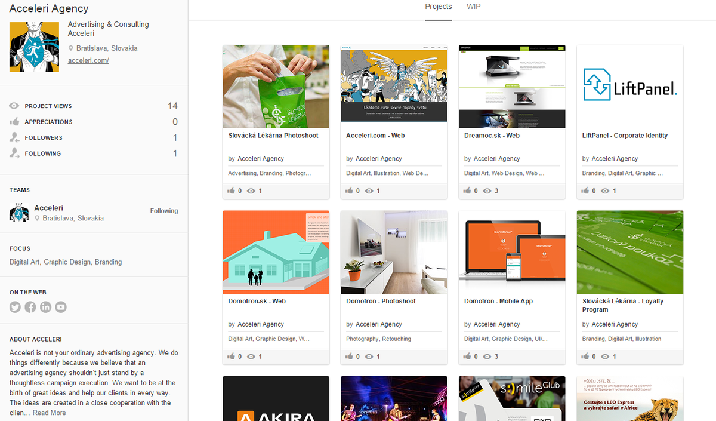Screen dimensions: 716x421
Task: Click views eye icon on Slovácká Lékárna Loyalty Program card
Action: click(605, 357)
